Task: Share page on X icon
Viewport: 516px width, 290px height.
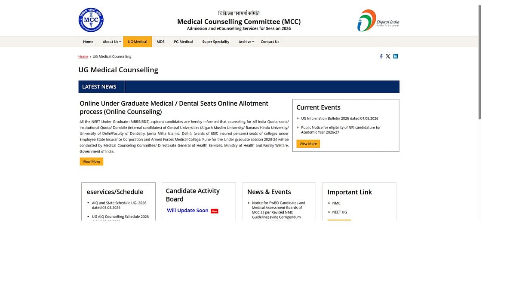Action: pos(388,56)
